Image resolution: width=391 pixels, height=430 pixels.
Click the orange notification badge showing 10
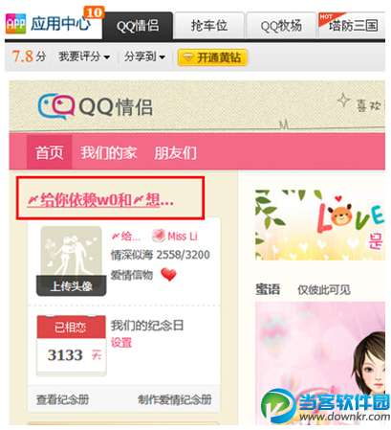click(94, 12)
